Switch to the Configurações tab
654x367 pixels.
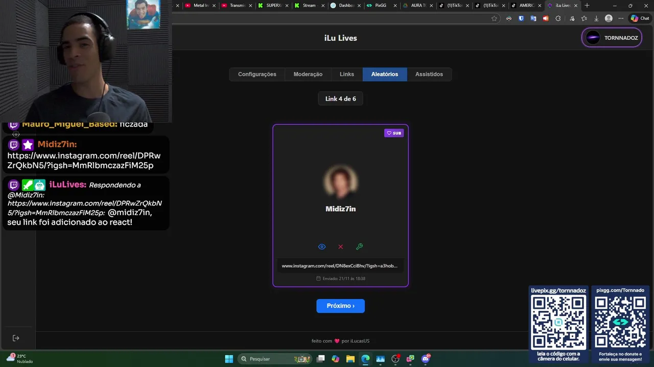(257, 74)
